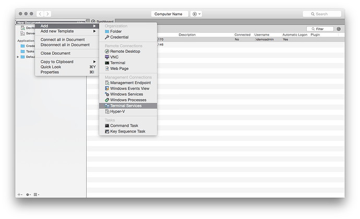This screenshot has height=219, width=360.
Task: Open the play button dropdown in toolbar
Action: 197,14
